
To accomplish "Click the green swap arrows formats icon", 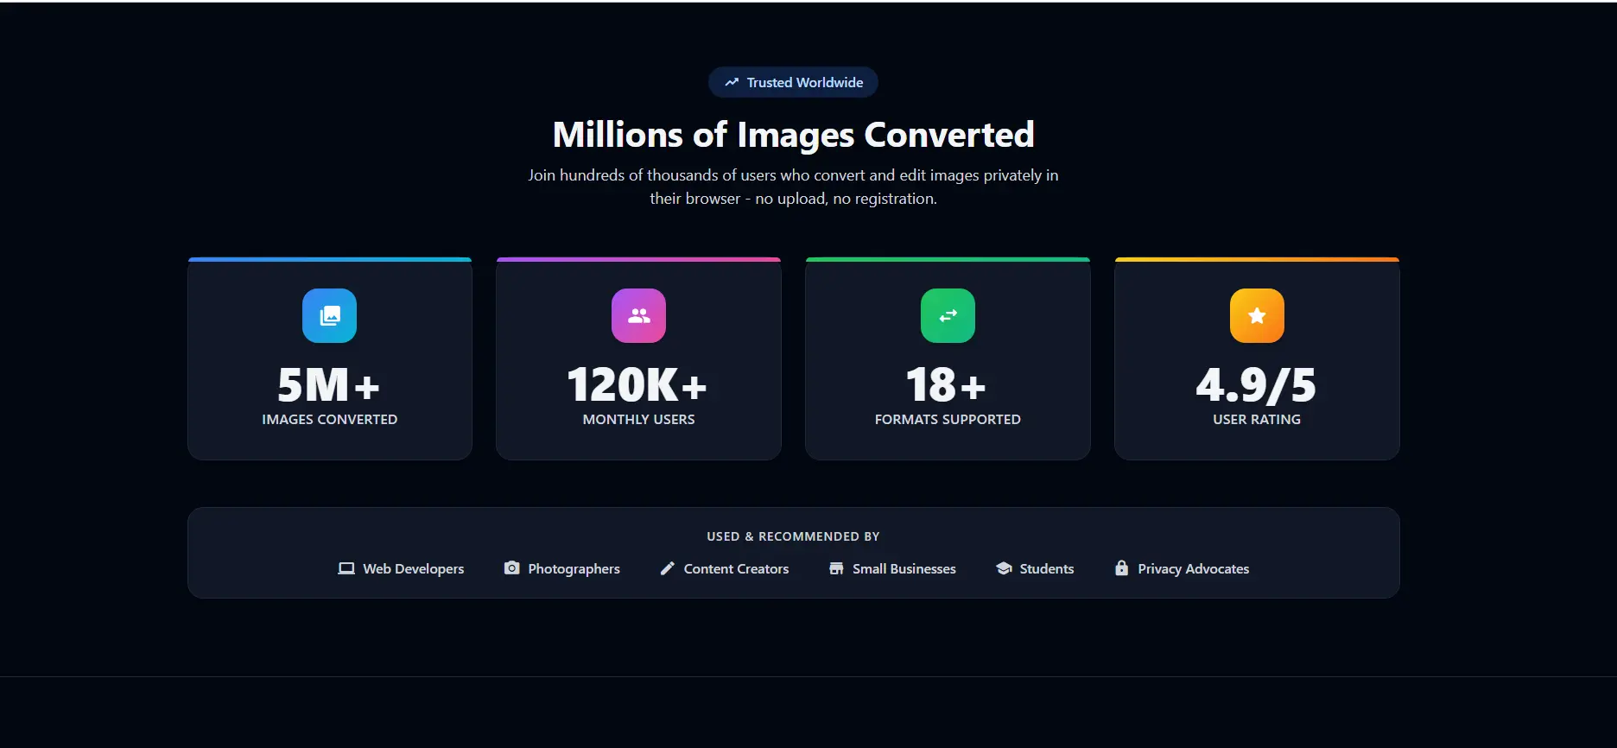I will [948, 315].
